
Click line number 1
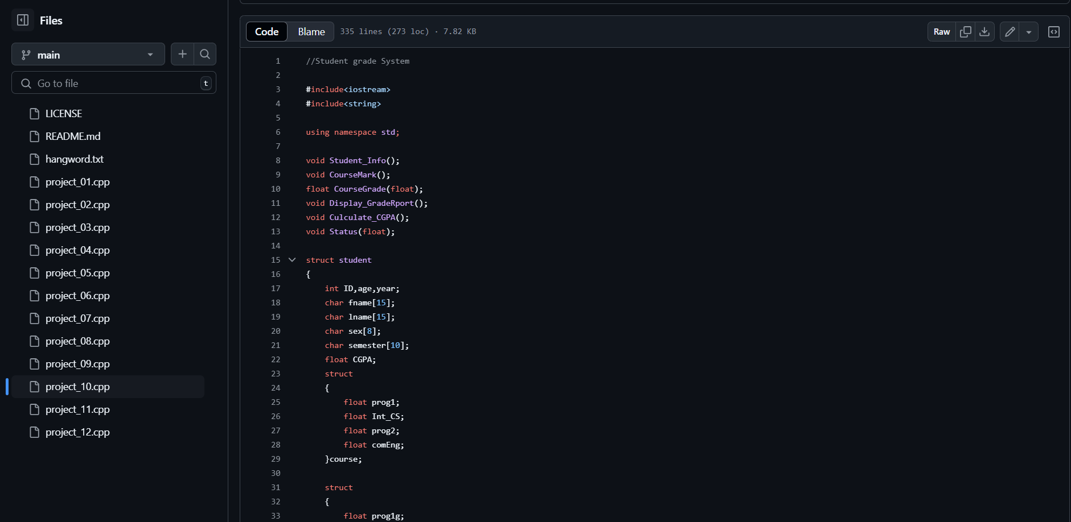[278, 61]
